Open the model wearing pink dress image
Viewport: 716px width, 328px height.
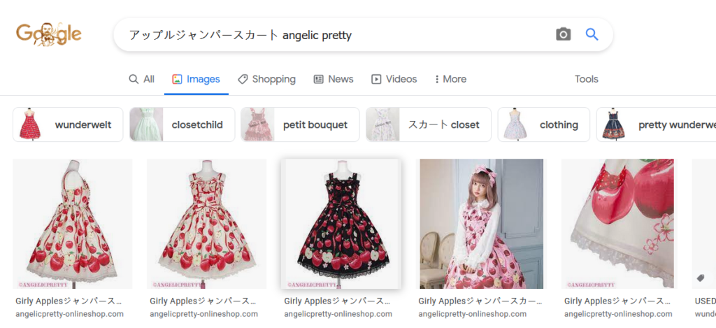[x=481, y=224]
